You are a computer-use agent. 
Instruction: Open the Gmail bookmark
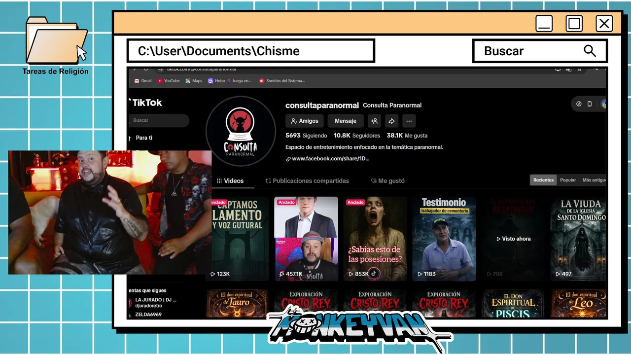[143, 81]
